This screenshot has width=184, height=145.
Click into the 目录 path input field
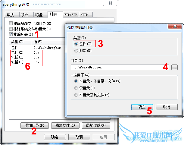pyautogui.click(x=120, y=67)
